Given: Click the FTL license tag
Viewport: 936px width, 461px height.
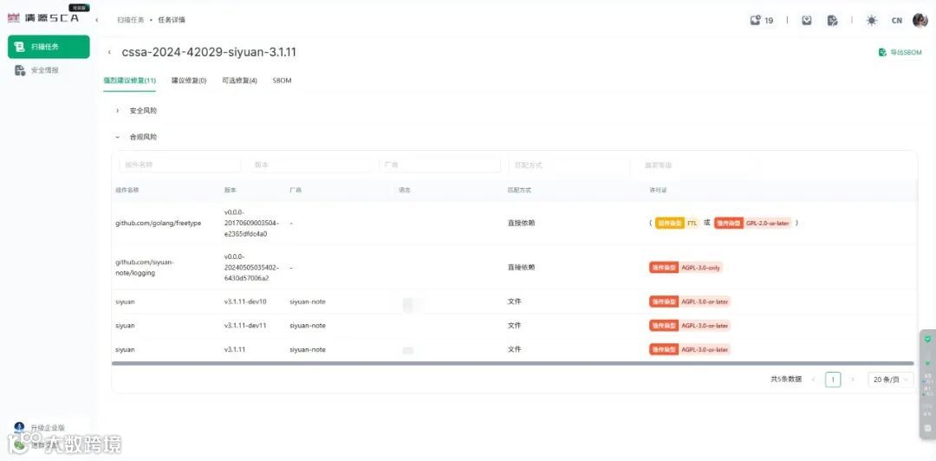Looking at the screenshot, I should click(678, 223).
